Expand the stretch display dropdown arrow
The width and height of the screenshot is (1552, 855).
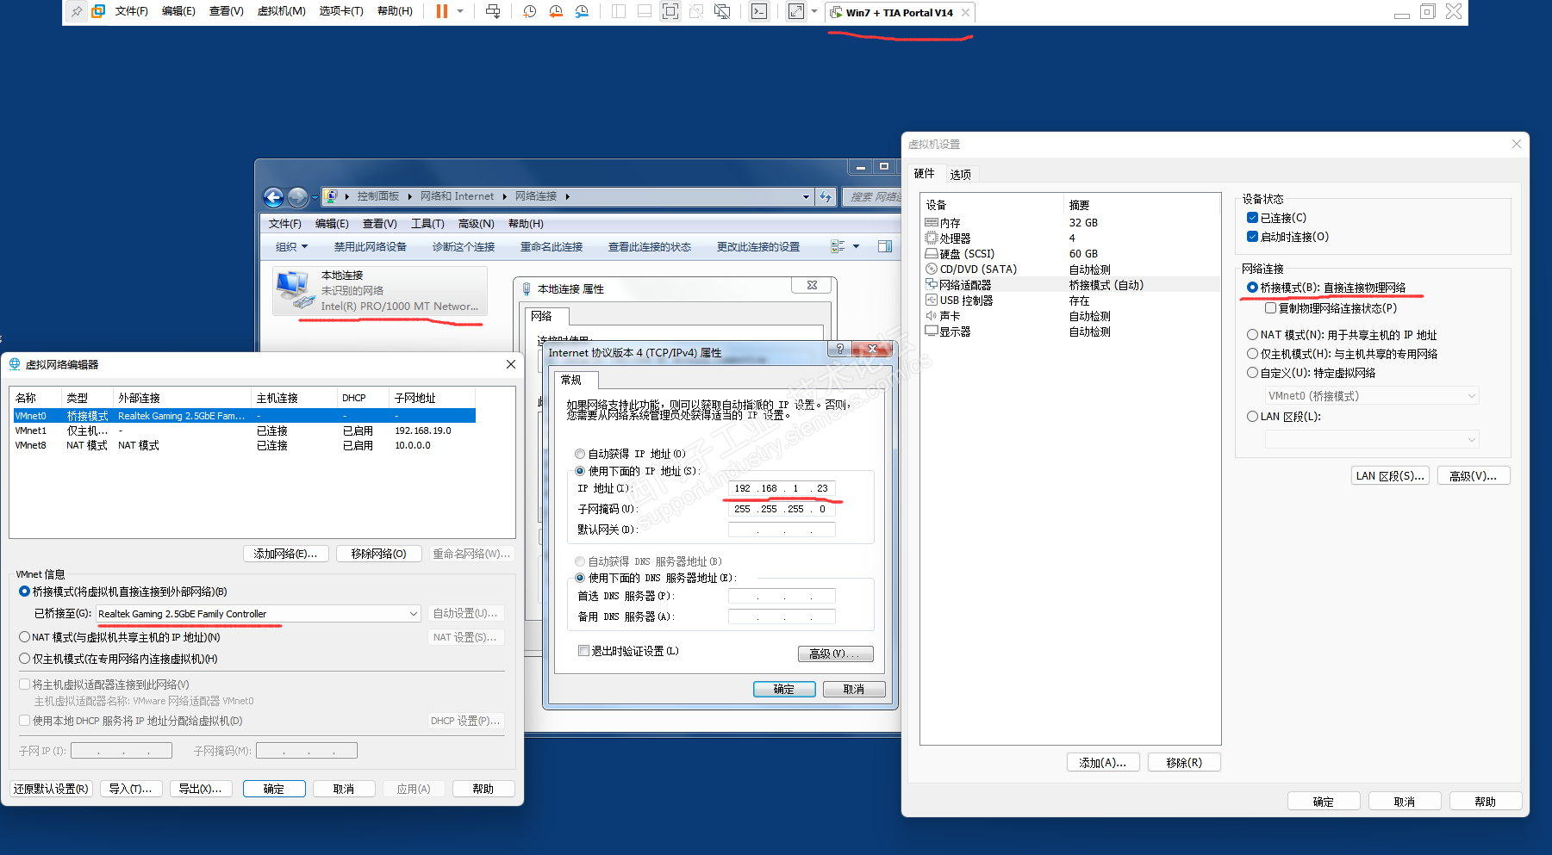click(x=814, y=12)
